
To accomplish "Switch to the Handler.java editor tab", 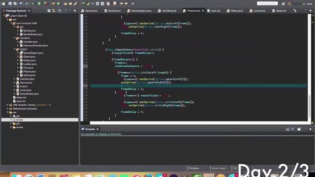I will [x=167, y=11].
